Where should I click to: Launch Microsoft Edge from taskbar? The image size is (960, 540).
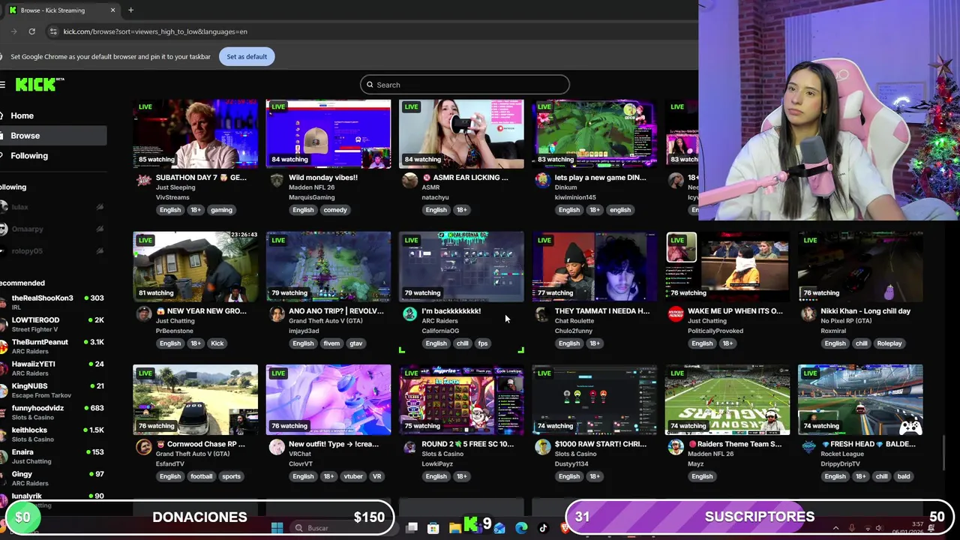(x=521, y=528)
